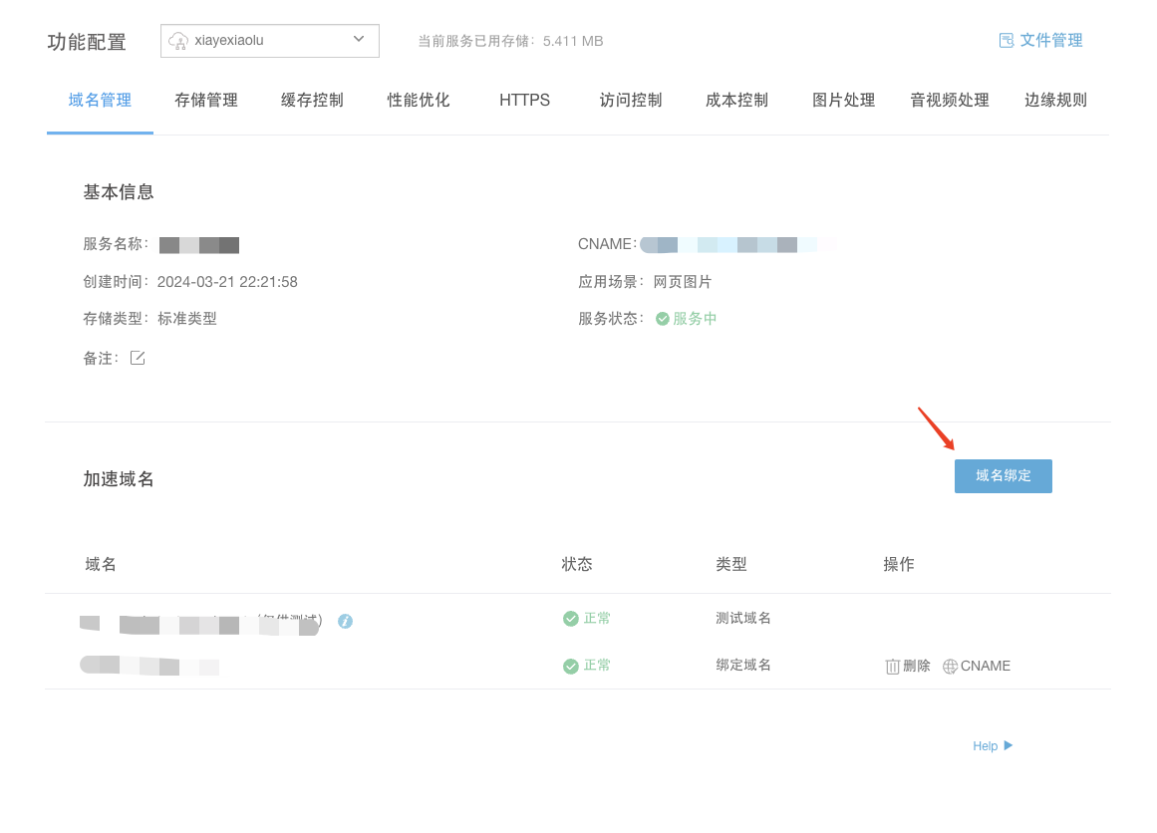
Task: Select the 性能优化 tab
Action: (419, 100)
